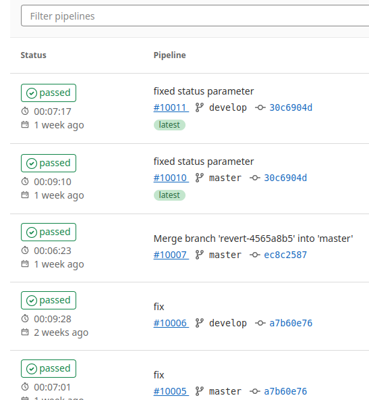
Task: Click the stopwatch icon next to 00:09:28
Action: pos(25,318)
